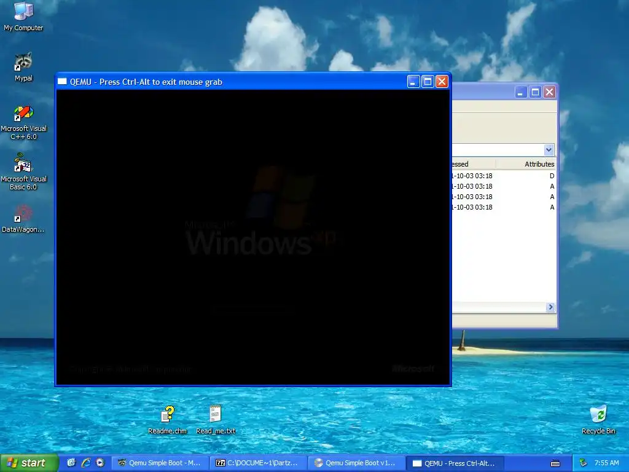This screenshot has height=472, width=629.
Task: Click the 7:55 AM clock
Action: click(x=606, y=463)
